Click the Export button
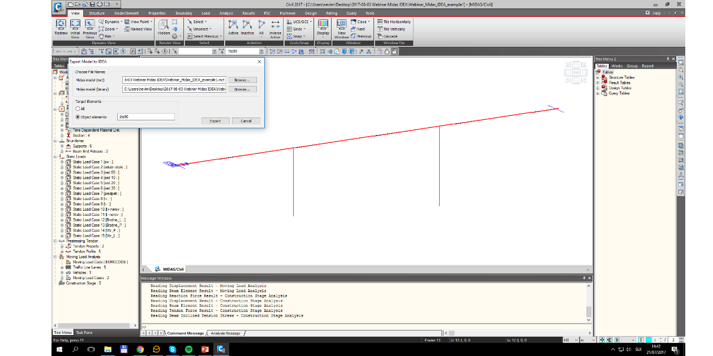The height and width of the screenshot is (356, 713). [215, 121]
